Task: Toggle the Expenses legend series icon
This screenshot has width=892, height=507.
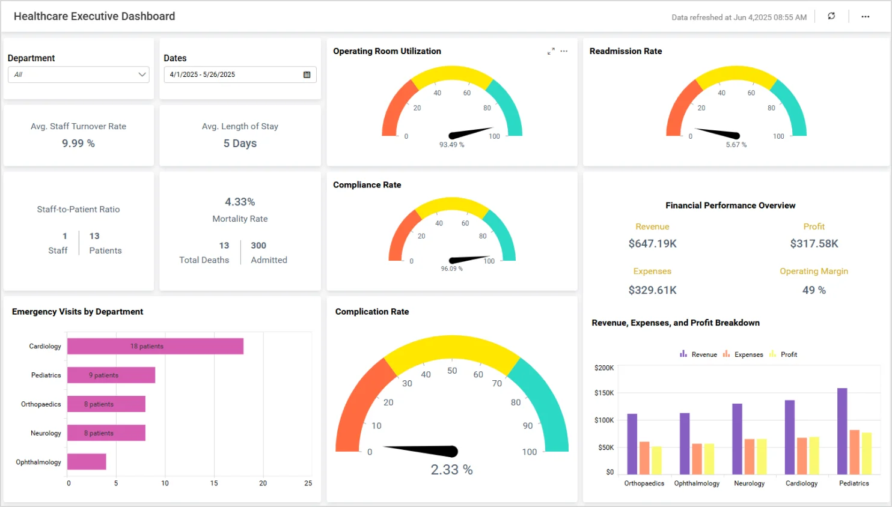Action: click(726, 354)
